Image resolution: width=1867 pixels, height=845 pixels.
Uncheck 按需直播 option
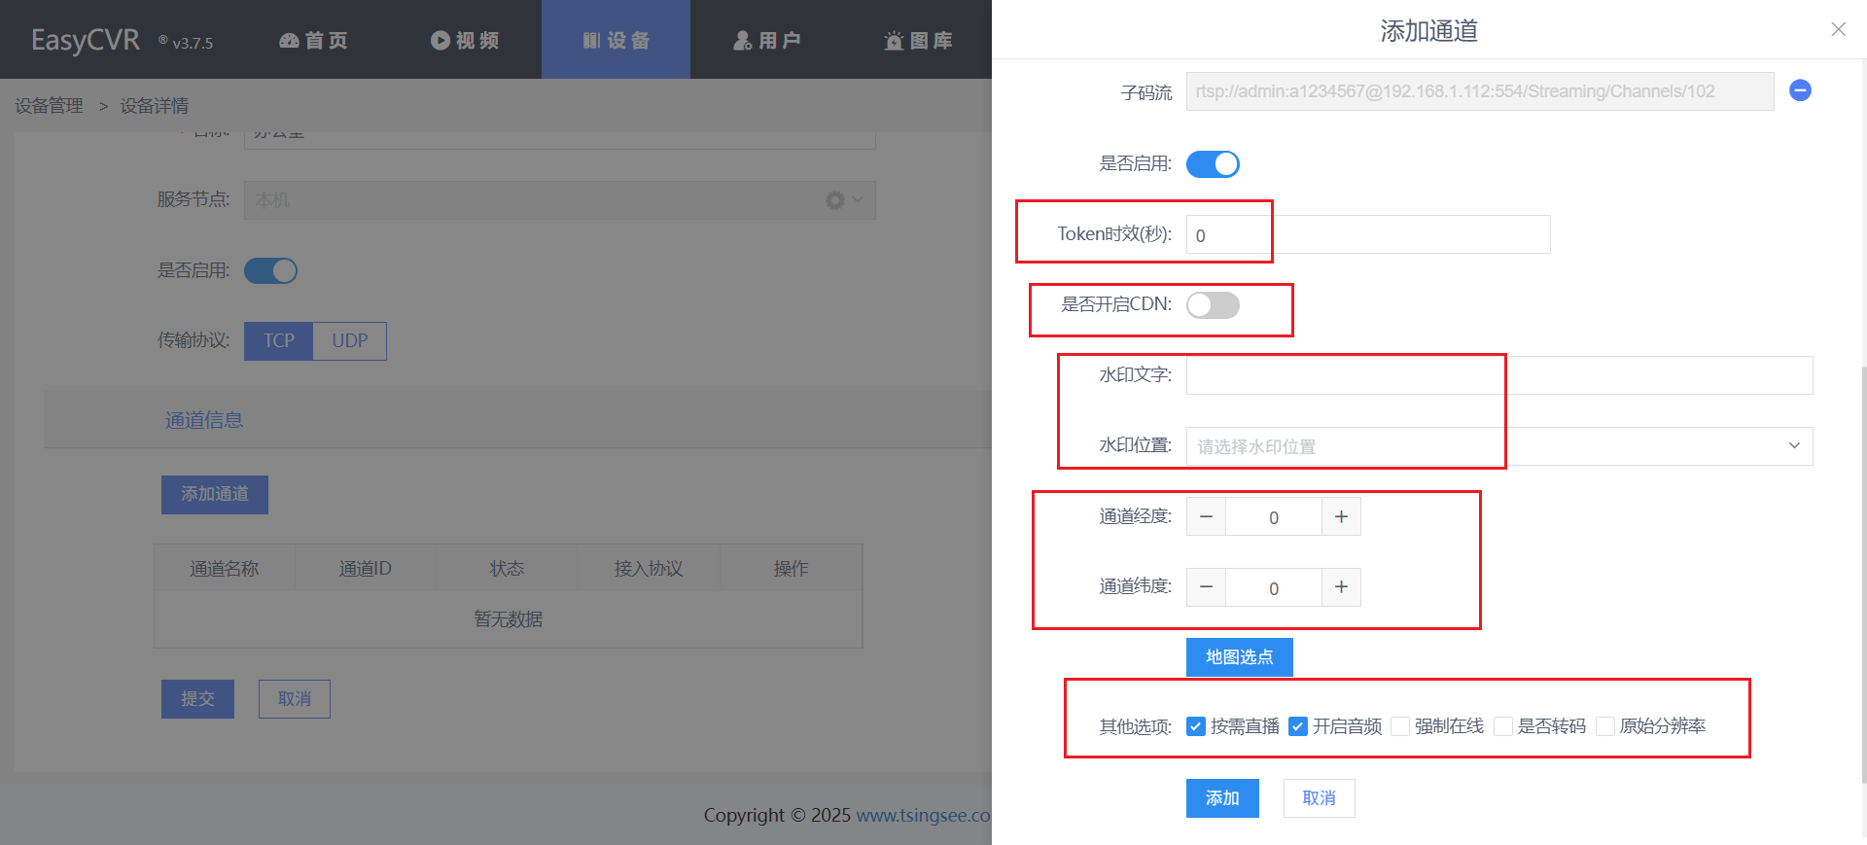coord(1196,726)
